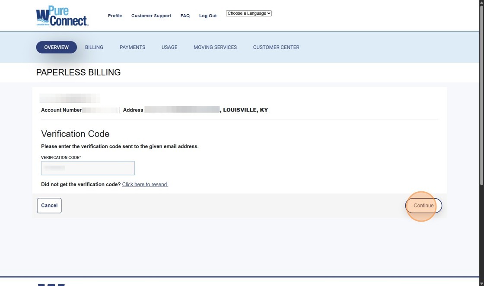Open the Choose a Language dropdown

248,13
